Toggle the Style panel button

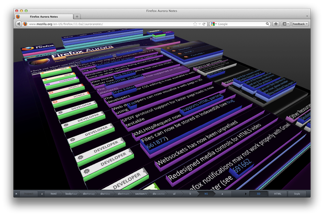pos(297,194)
